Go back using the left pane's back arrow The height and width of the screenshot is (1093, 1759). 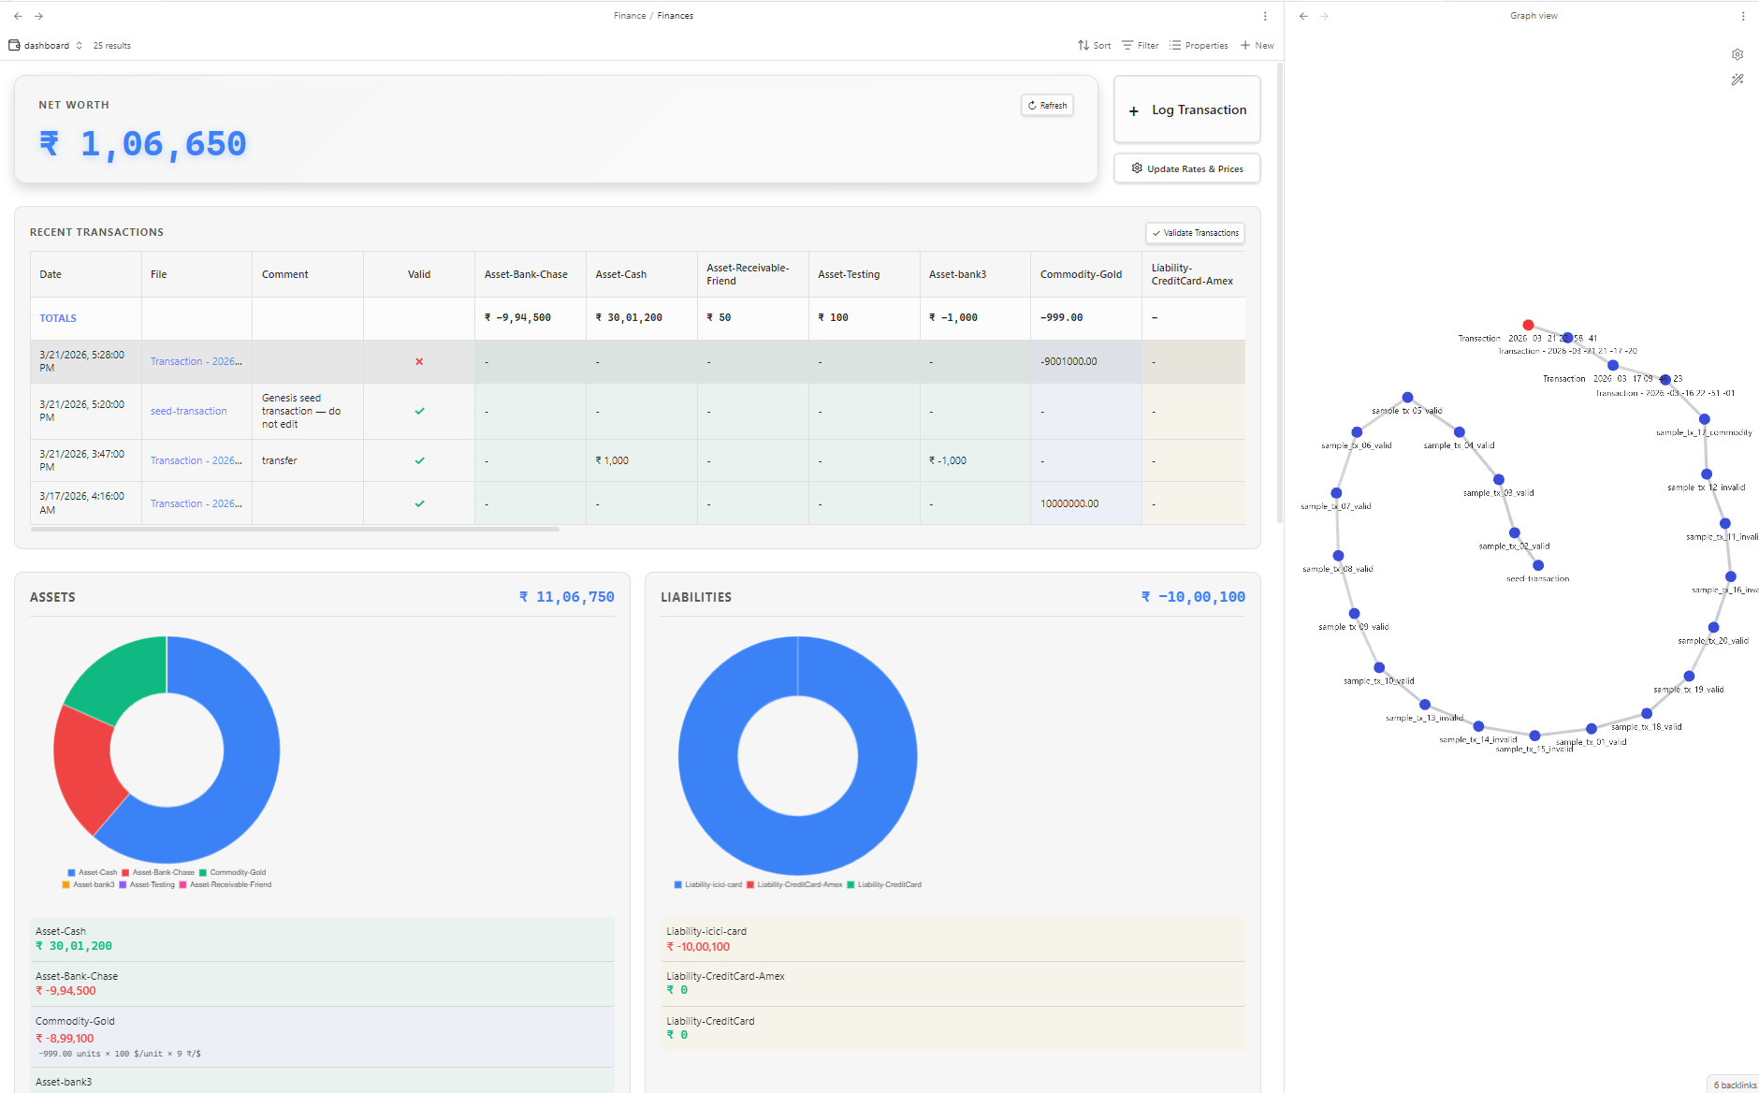(18, 16)
